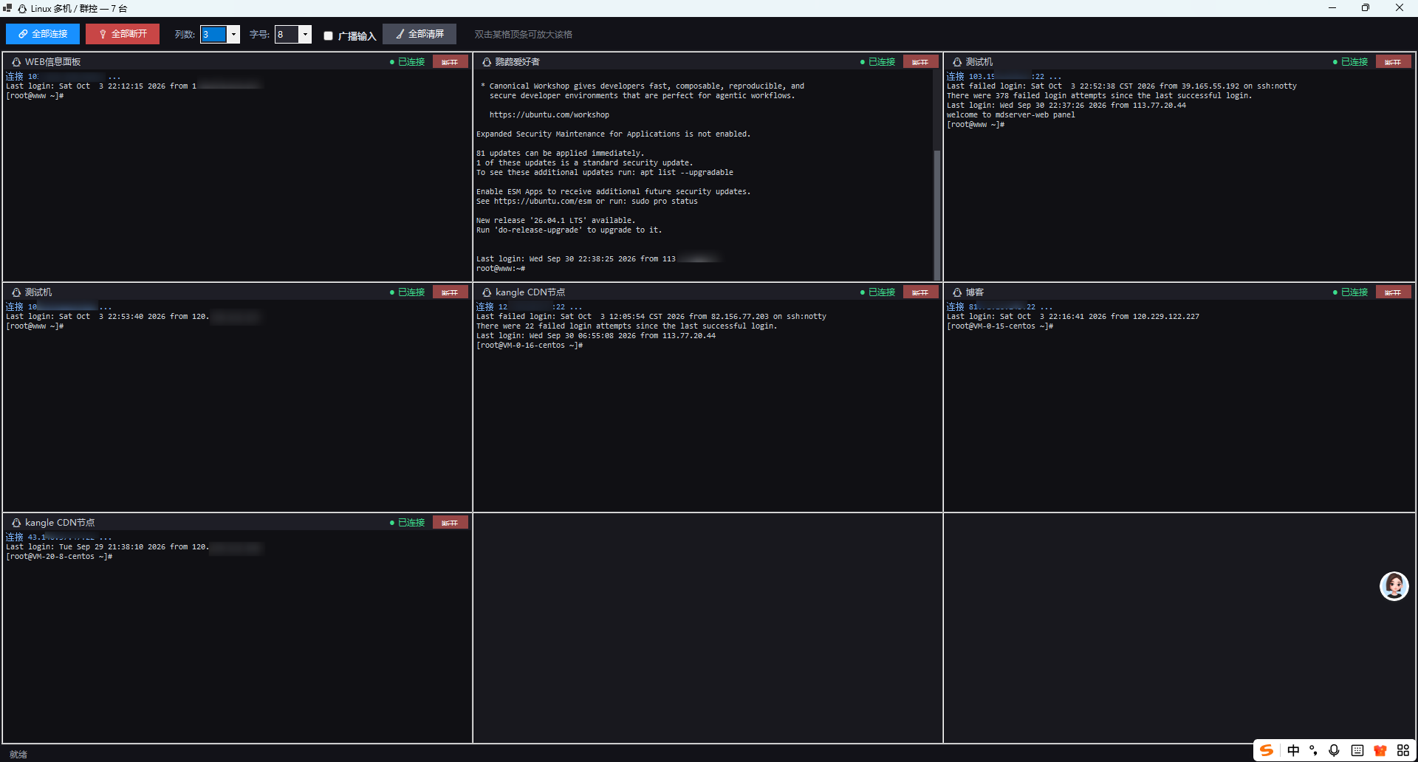Open the soft keyboard icon in the IME bar

click(1357, 750)
